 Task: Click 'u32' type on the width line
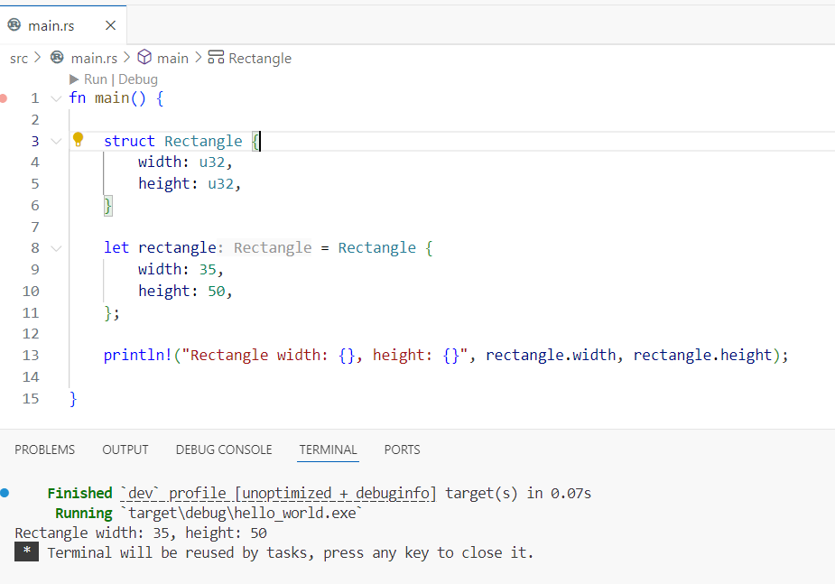pos(212,162)
